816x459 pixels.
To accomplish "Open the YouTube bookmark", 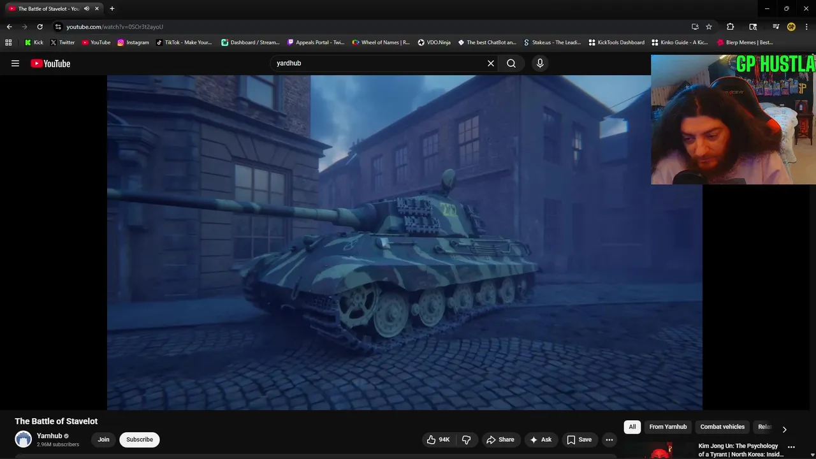I will click(96, 43).
